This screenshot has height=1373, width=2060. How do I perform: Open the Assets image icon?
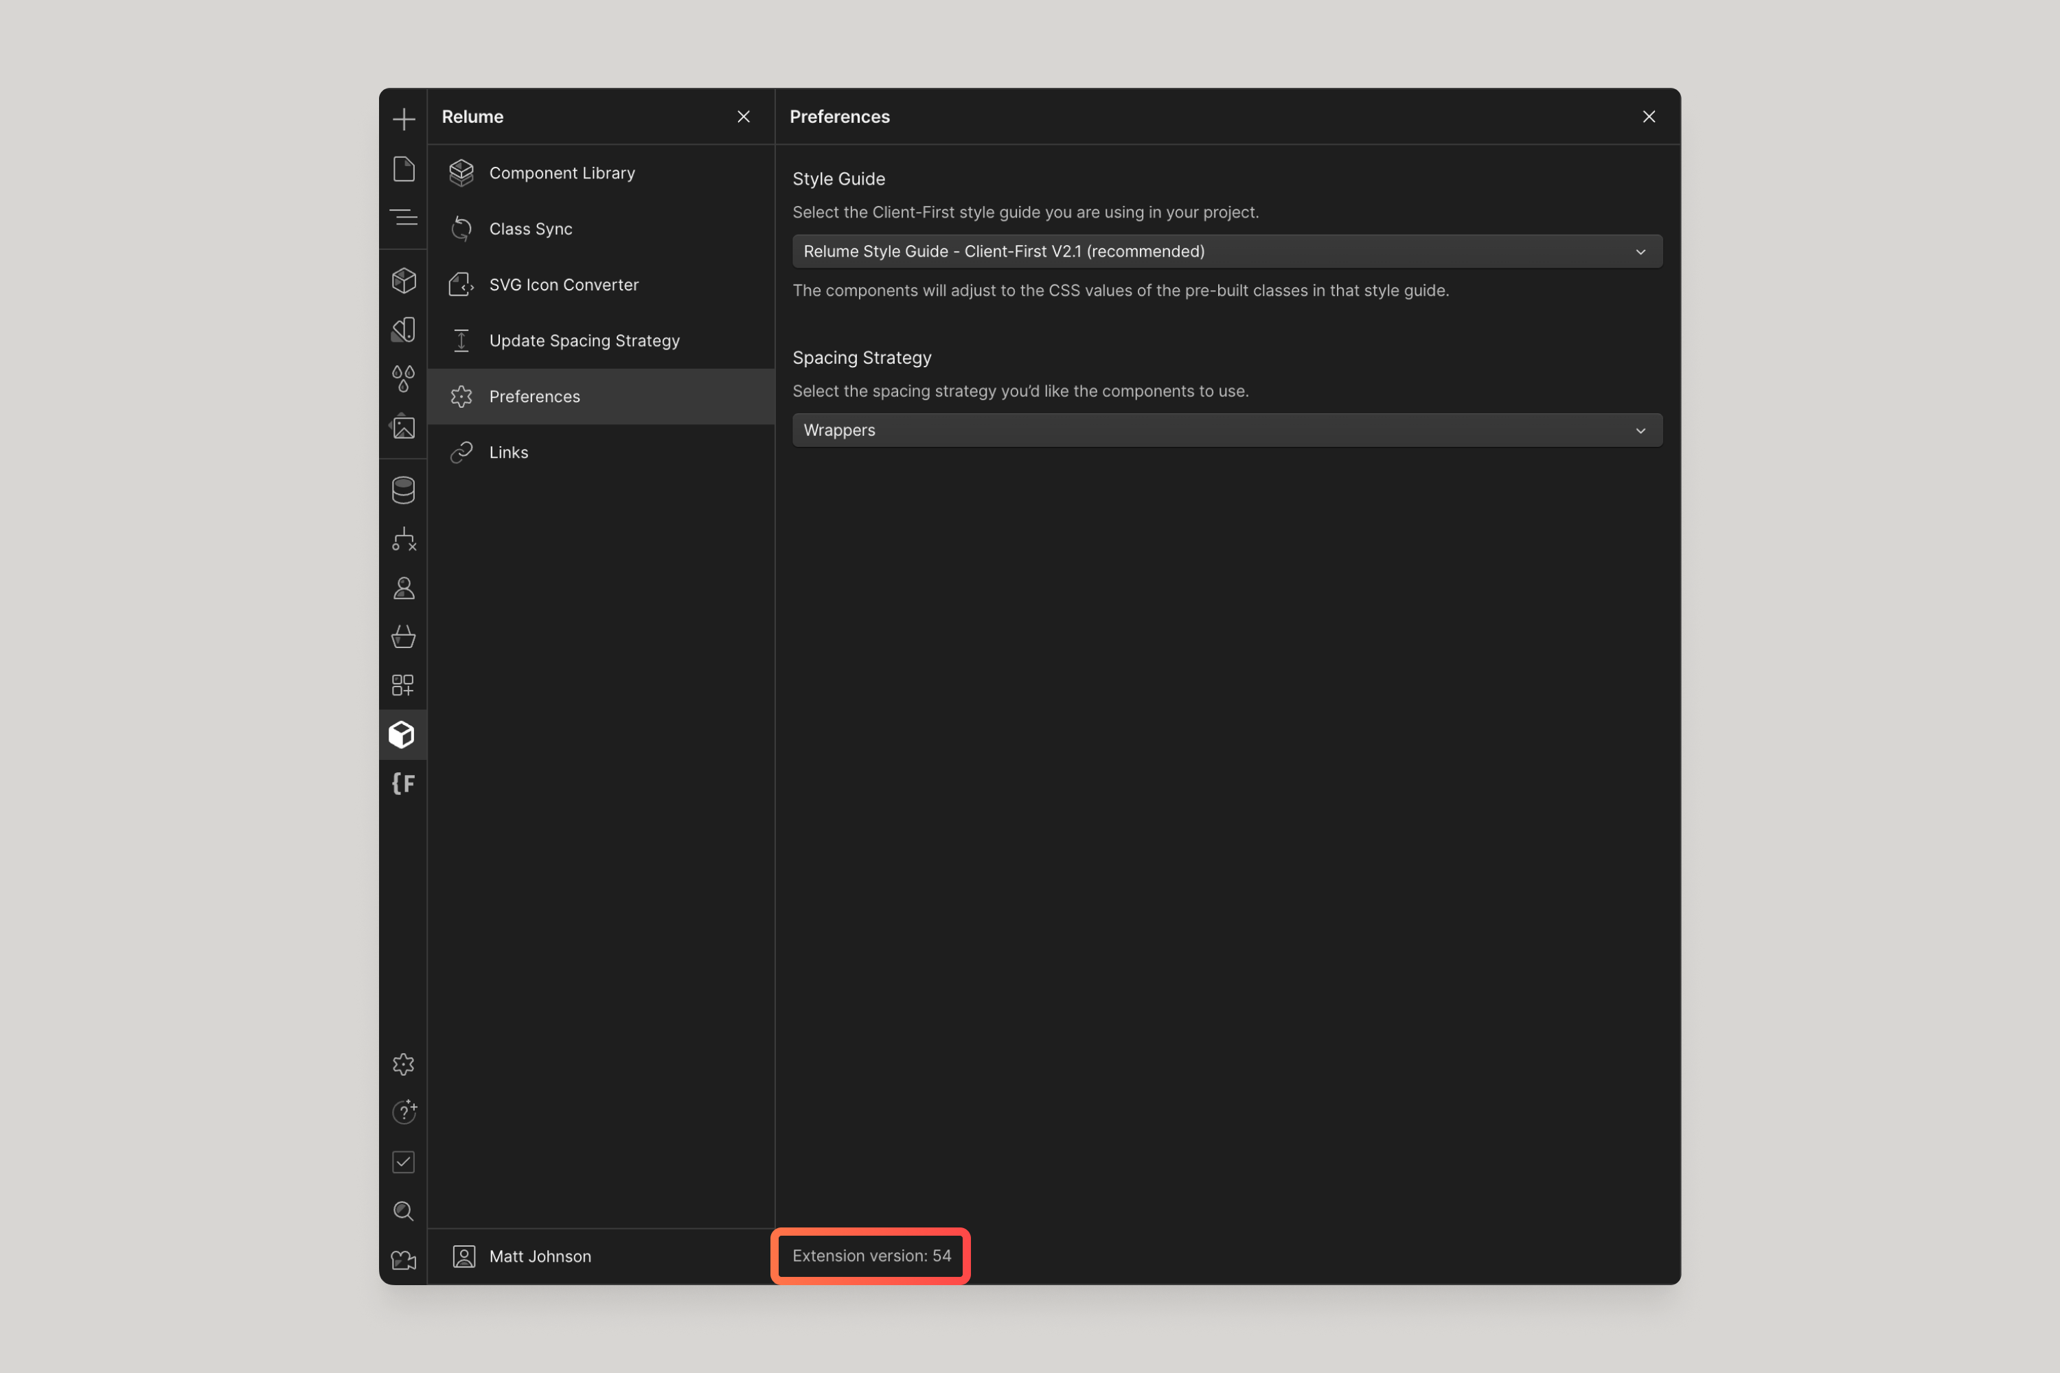click(404, 427)
